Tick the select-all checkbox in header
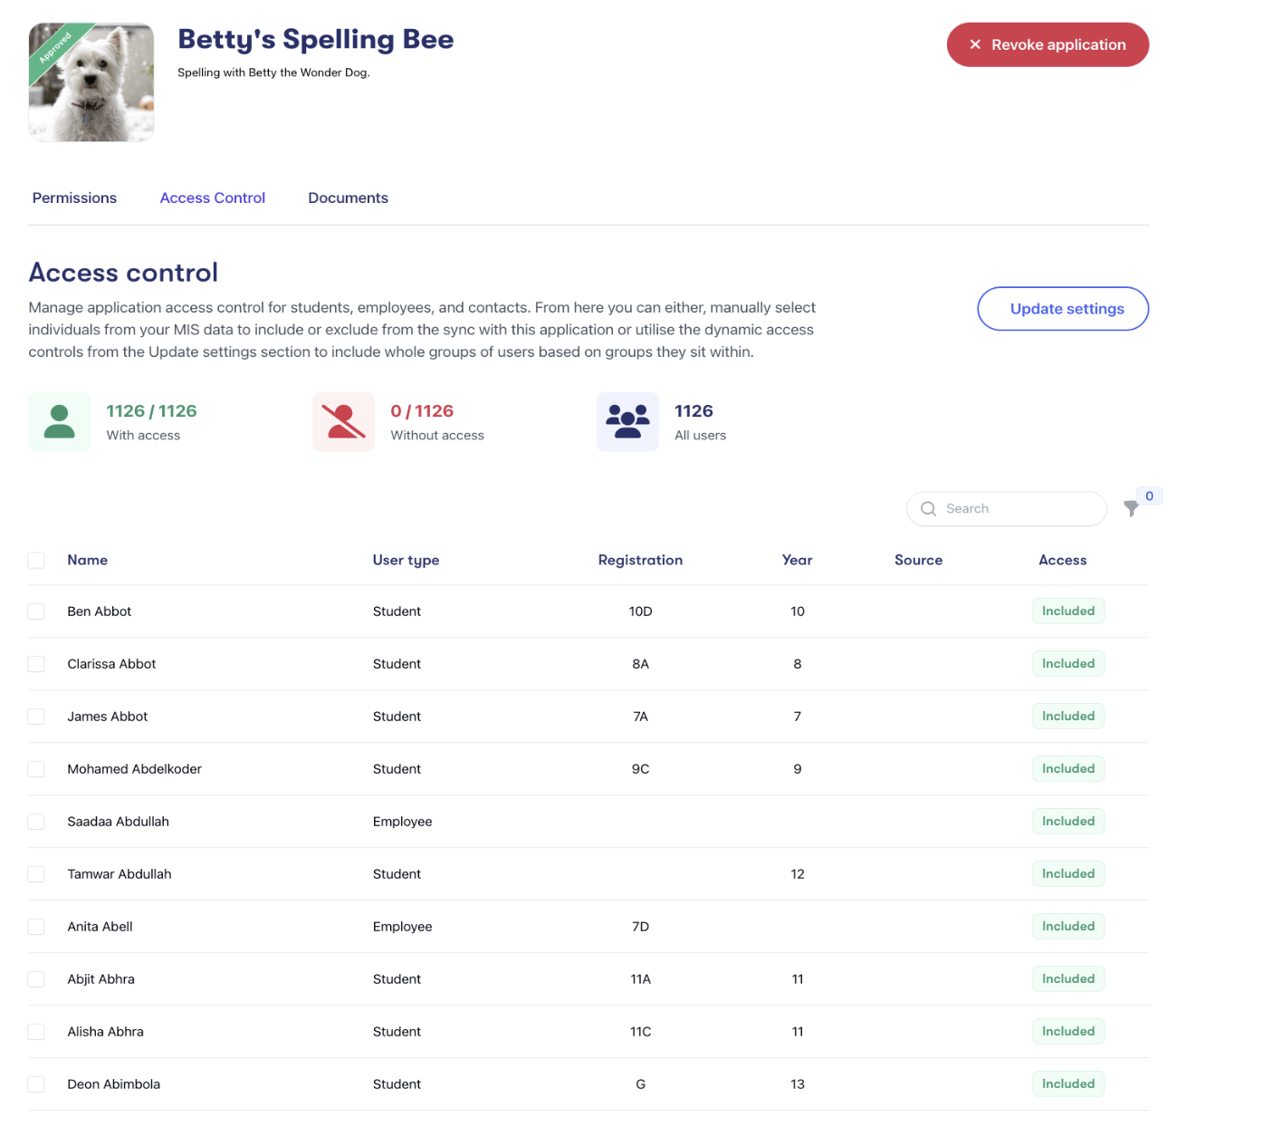This screenshot has height=1127, width=1282. pyautogui.click(x=36, y=561)
